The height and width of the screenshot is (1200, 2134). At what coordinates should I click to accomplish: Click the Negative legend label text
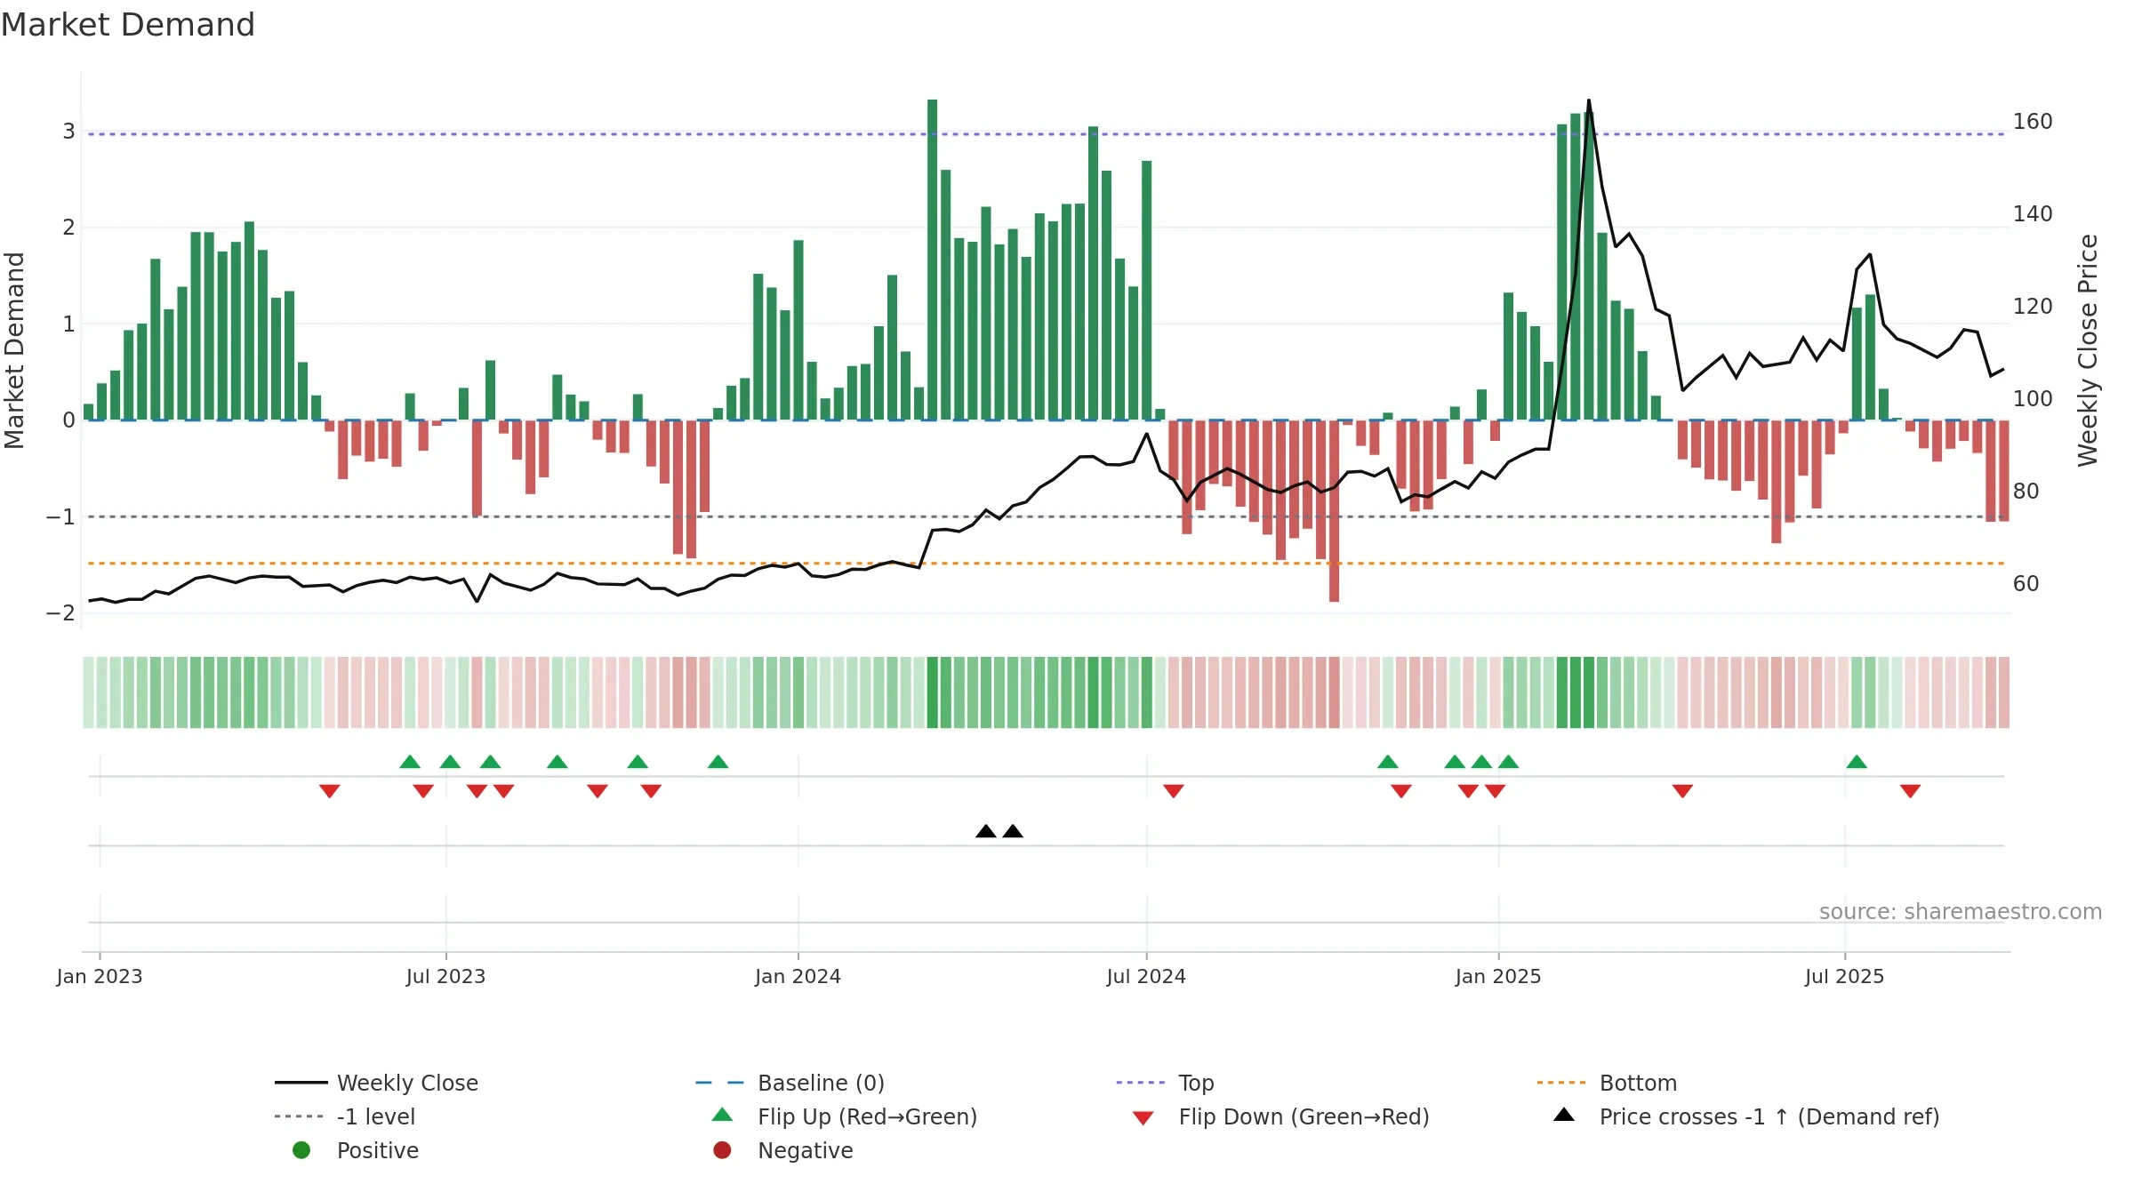[805, 1151]
